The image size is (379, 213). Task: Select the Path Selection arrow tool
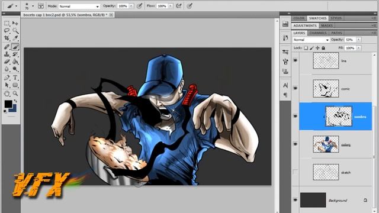coord(7,85)
